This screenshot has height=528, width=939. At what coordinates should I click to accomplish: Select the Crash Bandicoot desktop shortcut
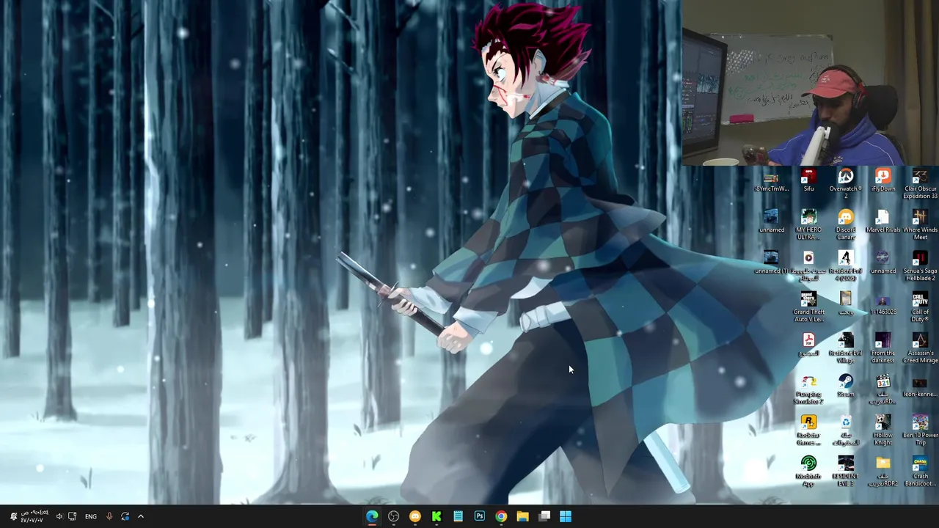click(x=920, y=471)
